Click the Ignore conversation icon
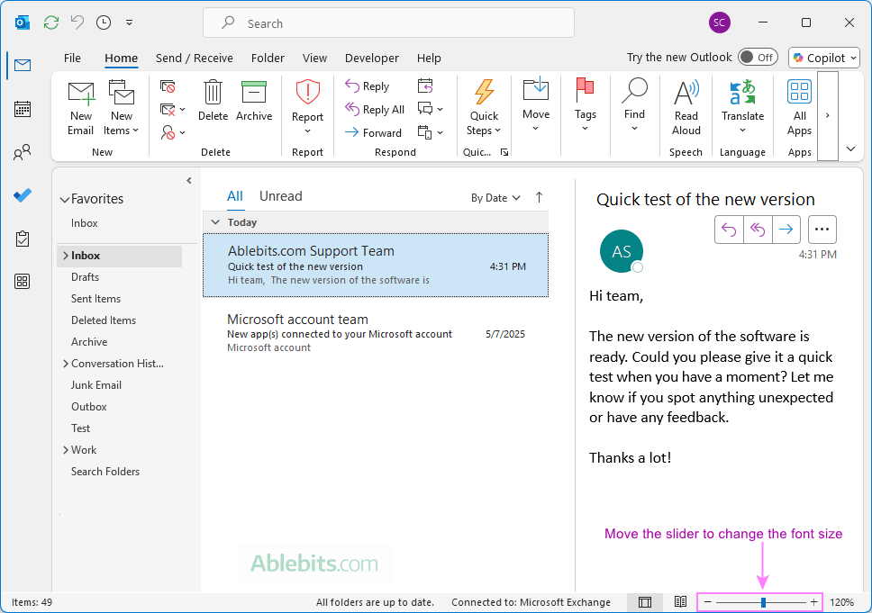Screen dimensions: 872x613 (168, 86)
